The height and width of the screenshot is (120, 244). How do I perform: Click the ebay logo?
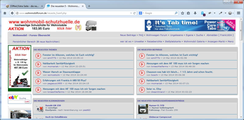pyautogui.click(x=13, y=97)
